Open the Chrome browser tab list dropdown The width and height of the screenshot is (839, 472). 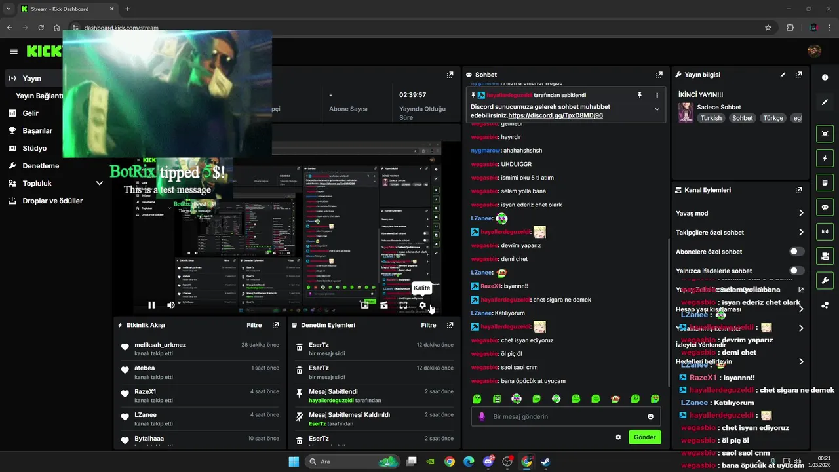click(x=9, y=9)
